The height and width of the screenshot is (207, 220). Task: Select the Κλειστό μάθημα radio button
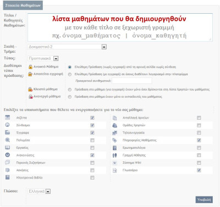click(x=70, y=89)
